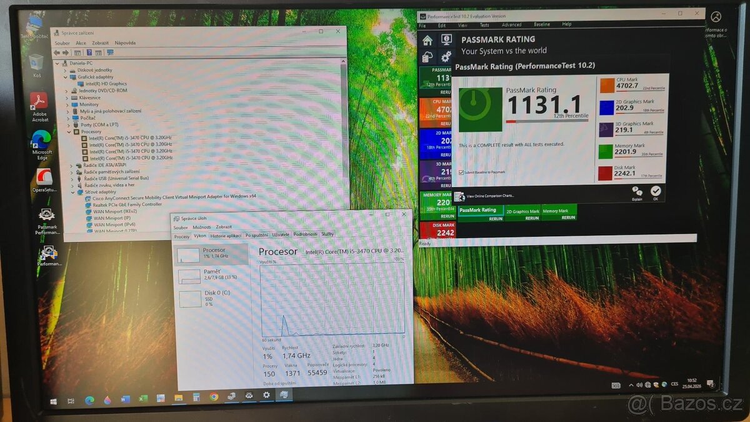
Task: Open the Baseline menu in PerformanceTest
Action: click(x=542, y=24)
